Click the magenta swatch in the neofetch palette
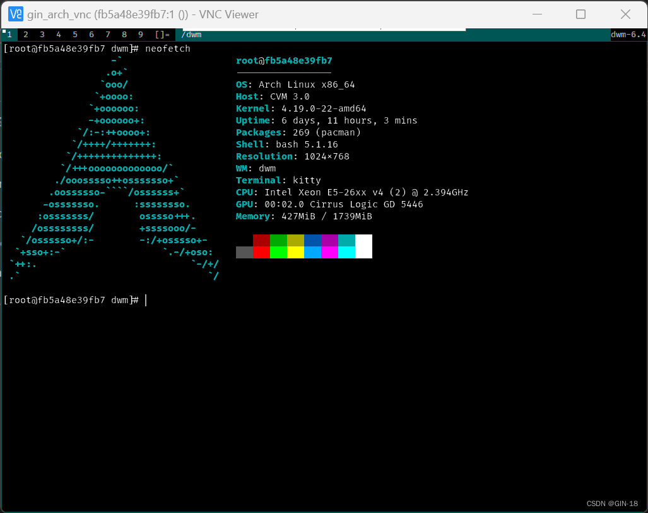This screenshot has width=648, height=513. (x=330, y=251)
